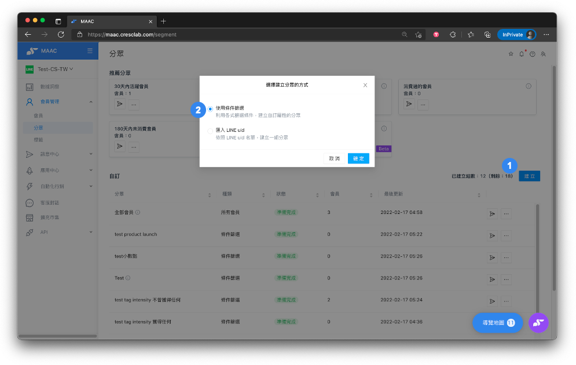Open more options in test product launch row

(x=506, y=236)
